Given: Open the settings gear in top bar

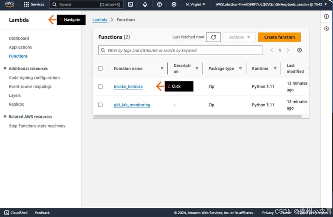Looking at the screenshot, I should [174, 4].
